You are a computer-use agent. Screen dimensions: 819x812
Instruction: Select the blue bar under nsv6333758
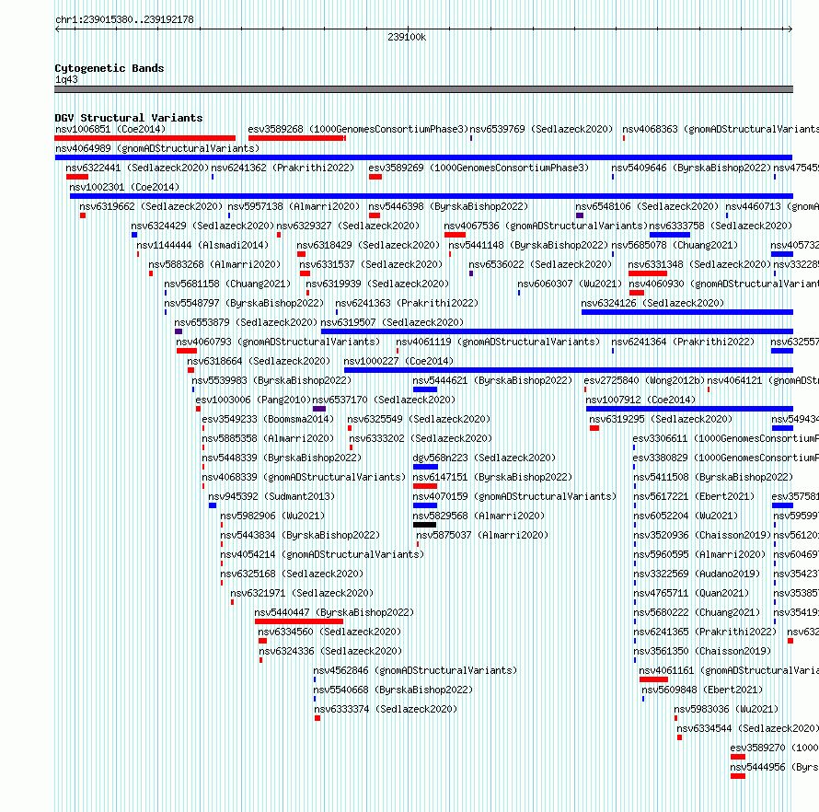pyautogui.click(x=670, y=235)
